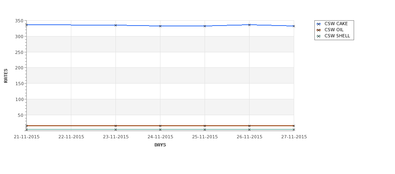Click the 22-11-2015 x-axis date label

(71, 137)
